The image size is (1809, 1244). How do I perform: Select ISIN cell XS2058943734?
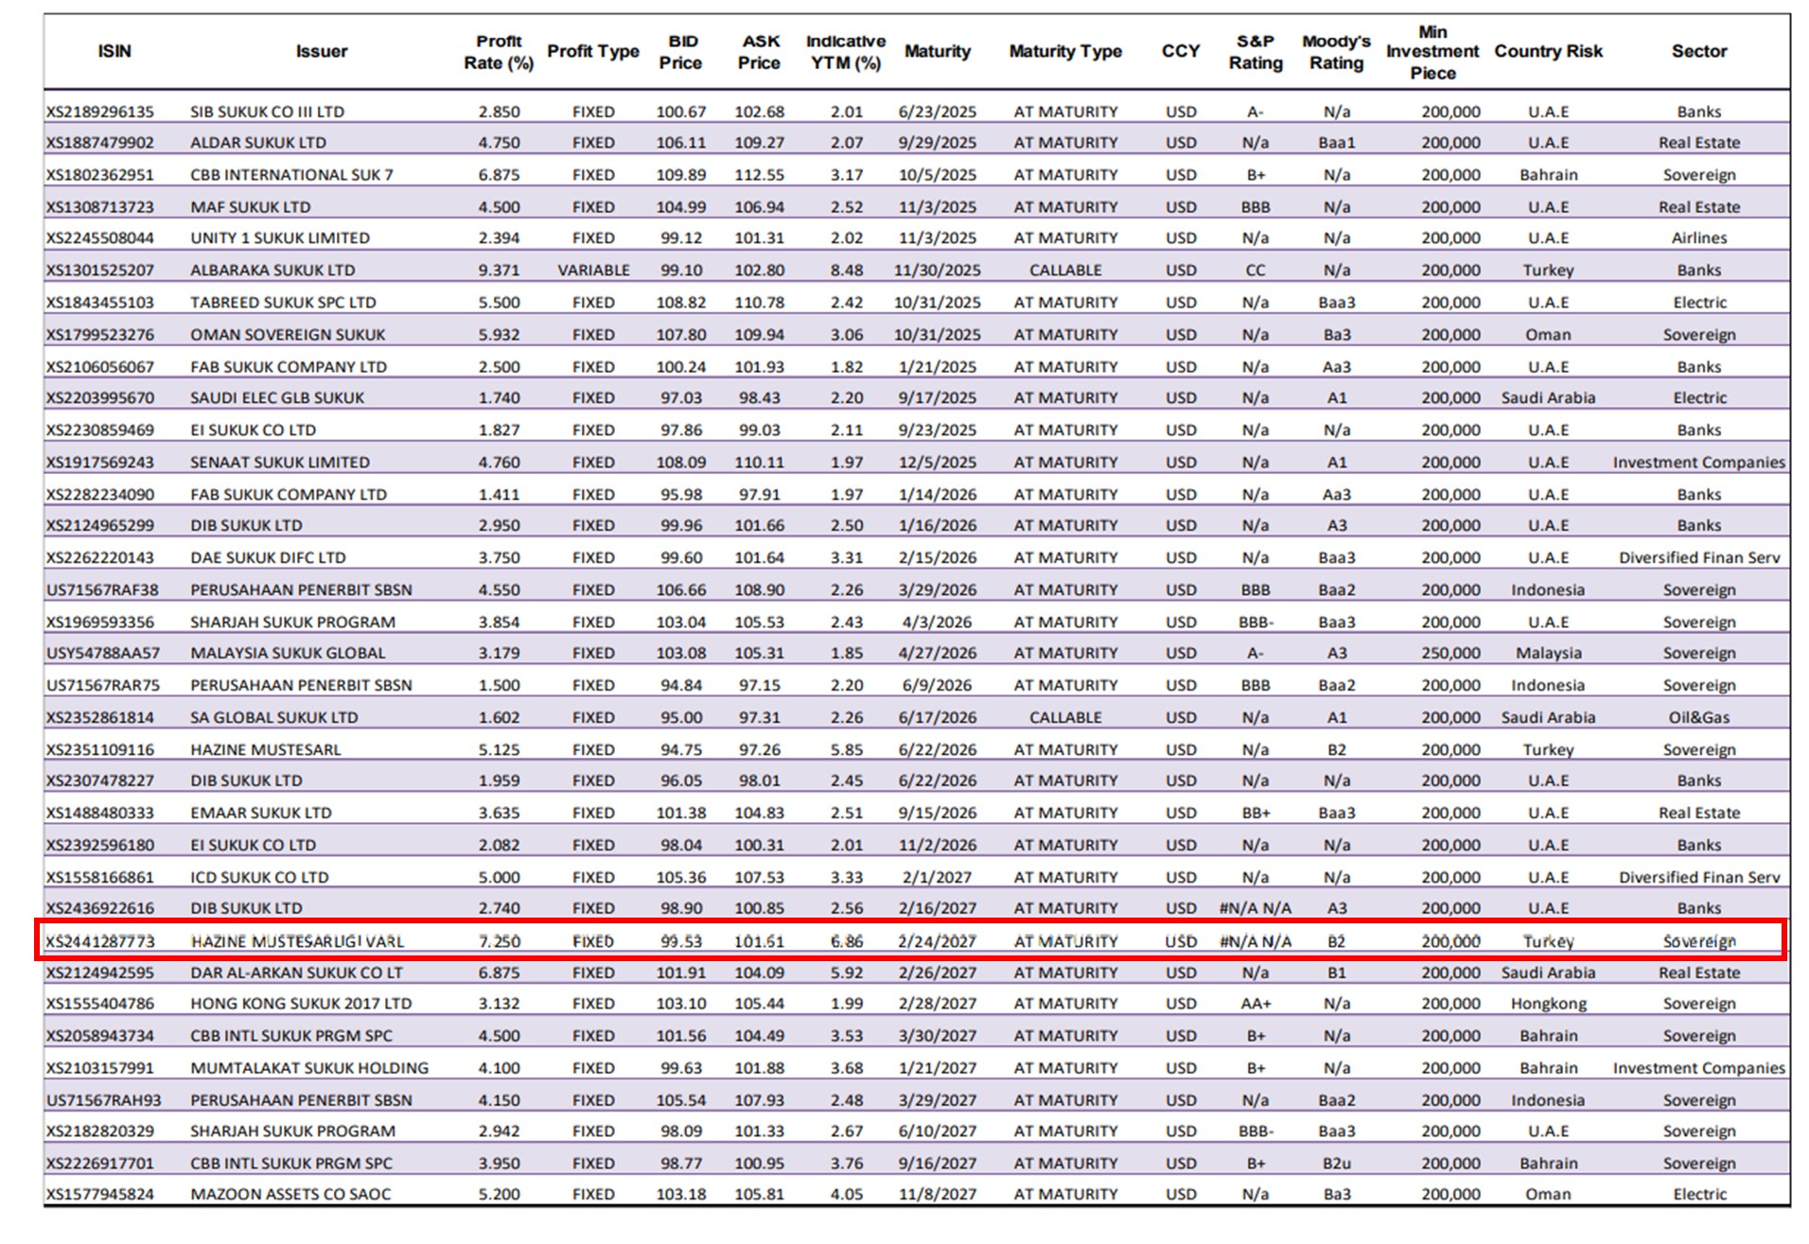click(x=100, y=1037)
